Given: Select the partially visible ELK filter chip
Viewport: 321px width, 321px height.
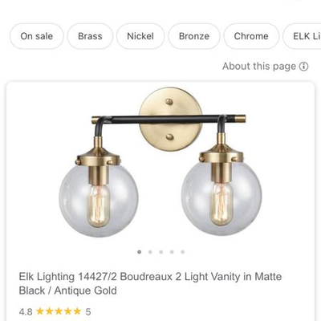Looking at the screenshot, I should point(303,36).
